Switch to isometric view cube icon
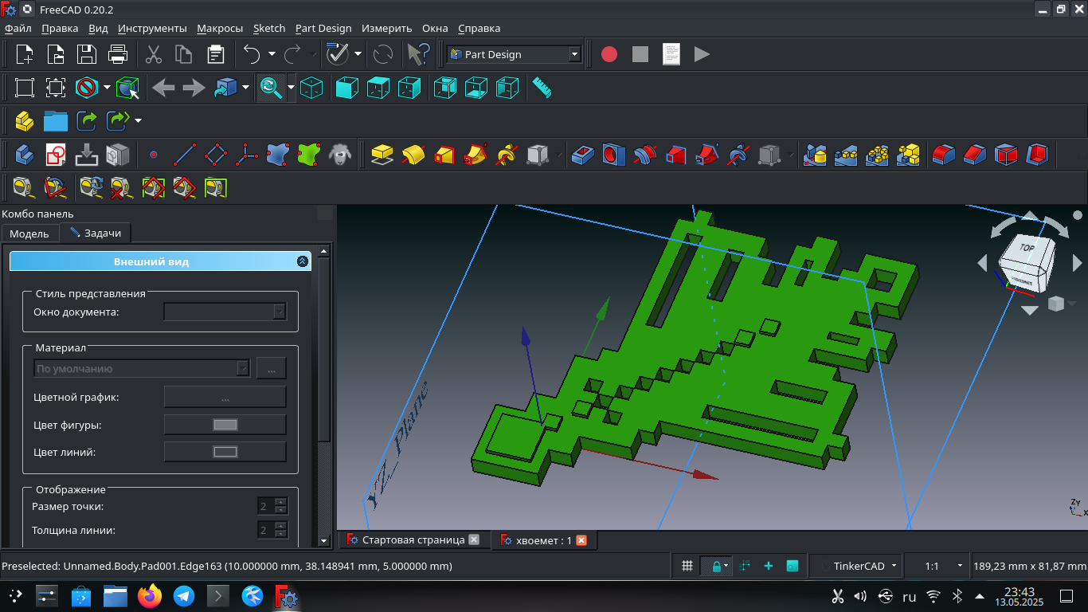1088x612 pixels. point(311,88)
